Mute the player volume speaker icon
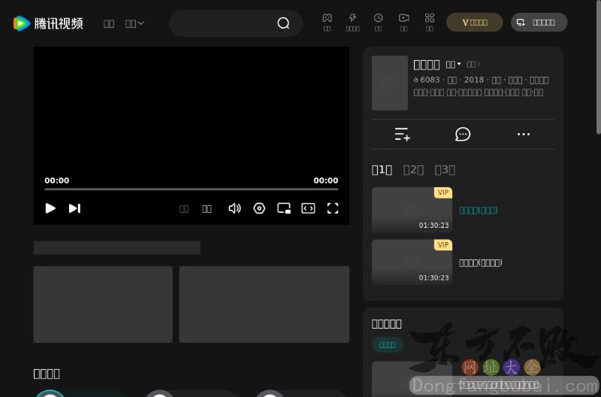The height and width of the screenshot is (397, 601). click(234, 208)
